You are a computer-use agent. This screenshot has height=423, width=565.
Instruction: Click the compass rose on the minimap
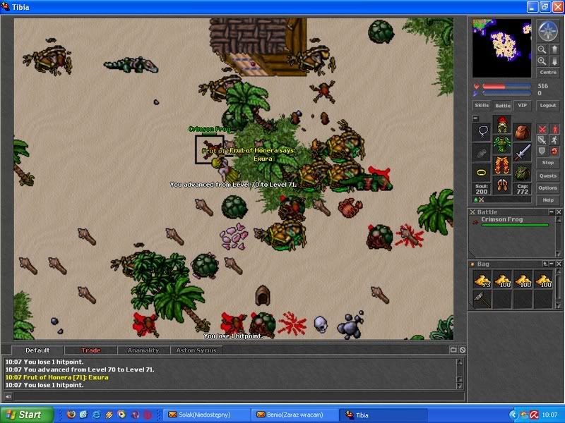pyautogui.click(x=548, y=30)
